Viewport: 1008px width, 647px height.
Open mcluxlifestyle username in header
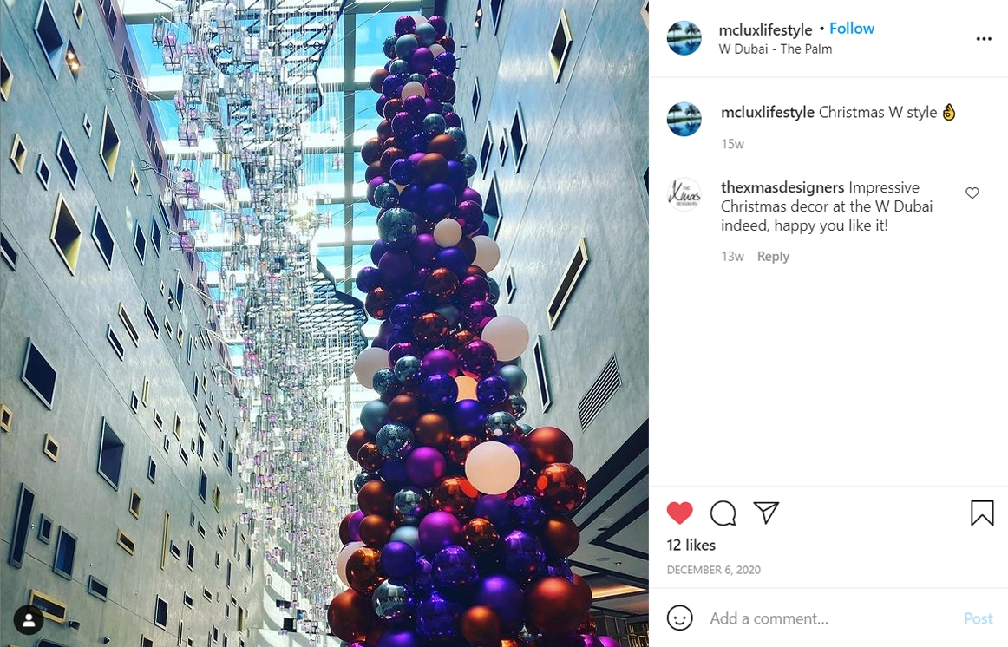(766, 29)
